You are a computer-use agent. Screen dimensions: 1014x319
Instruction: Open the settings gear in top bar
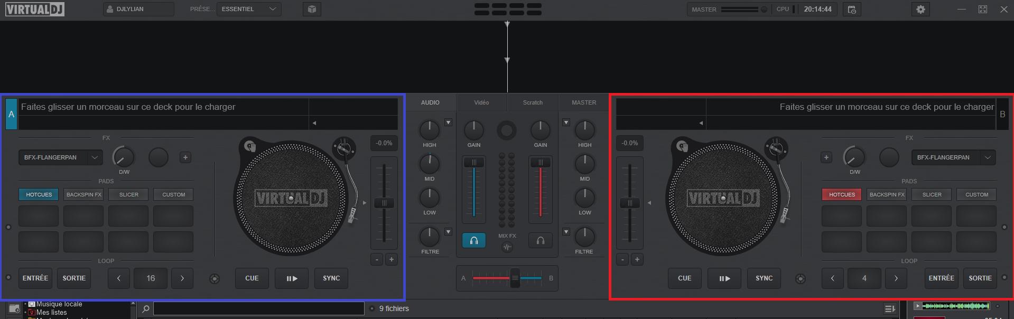pos(920,10)
